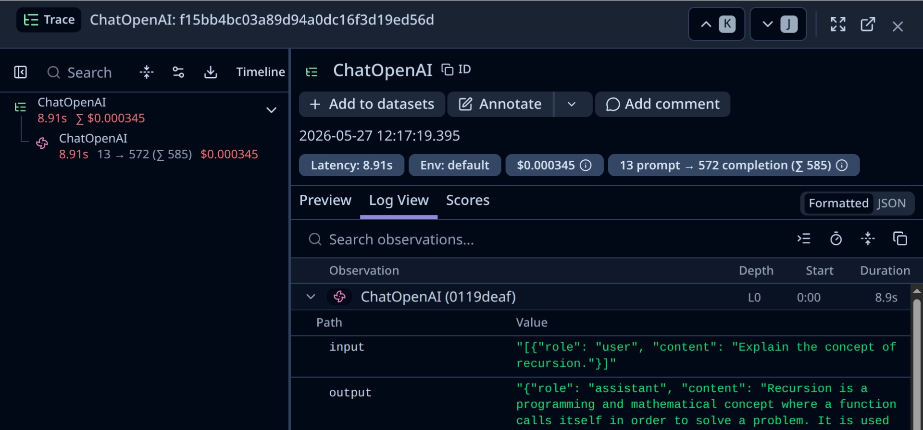Select Formatted view mode
The width and height of the screenshot is (923, 430).
click(x=838, y=203)
